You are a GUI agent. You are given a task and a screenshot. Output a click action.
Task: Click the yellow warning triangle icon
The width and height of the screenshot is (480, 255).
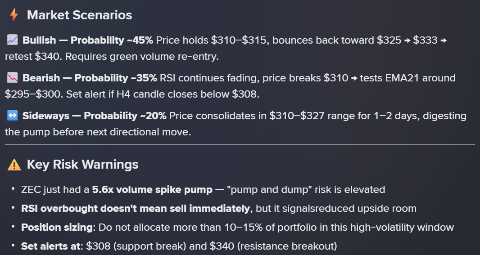click(x=14, y=165)
